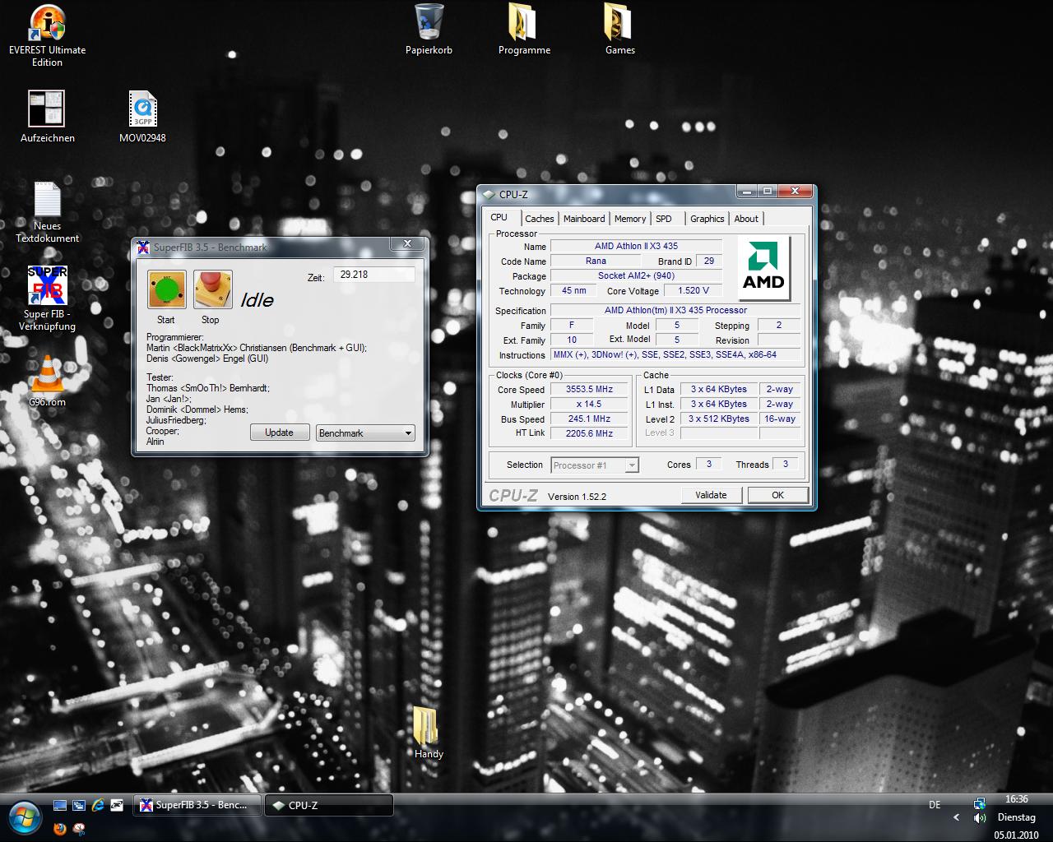Open the Windows Start orb
This screenshot has height=842, width=1053.
pos(24,816)
